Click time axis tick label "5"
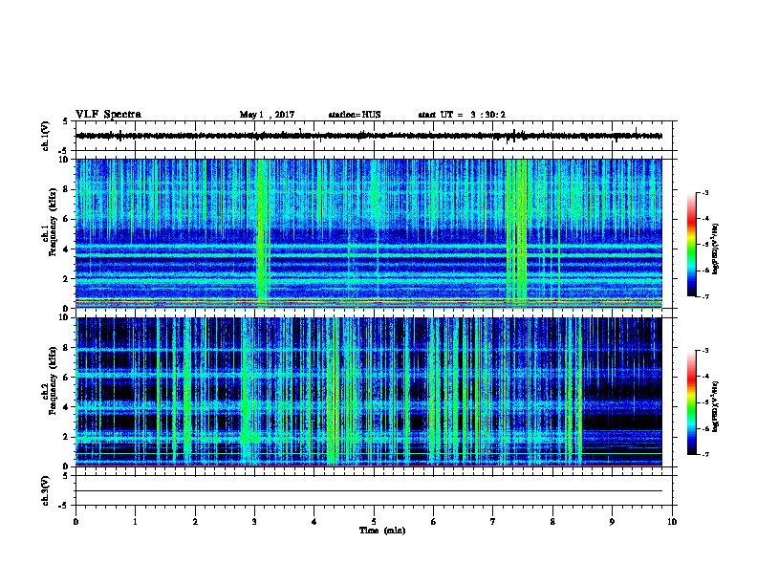 [374, 521]
